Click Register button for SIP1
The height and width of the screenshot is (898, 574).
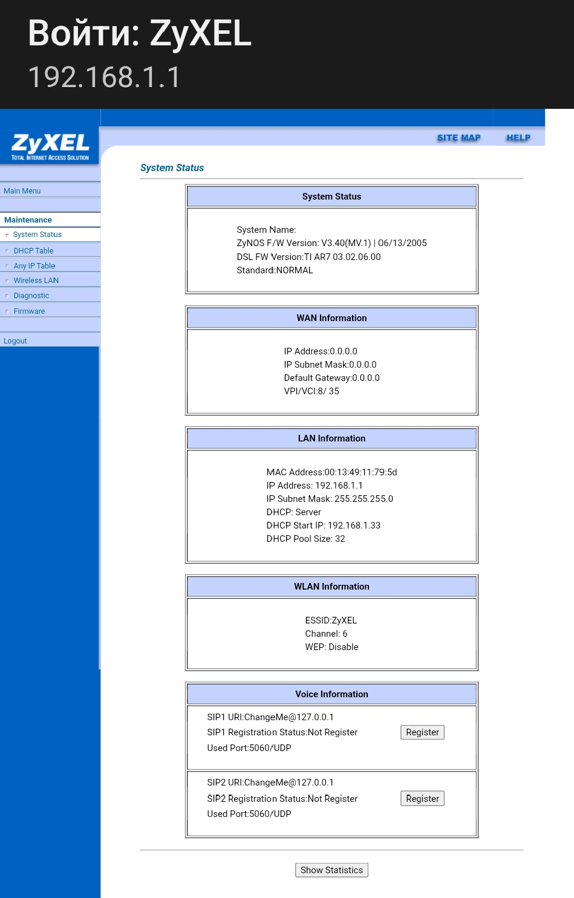point(422,732)
